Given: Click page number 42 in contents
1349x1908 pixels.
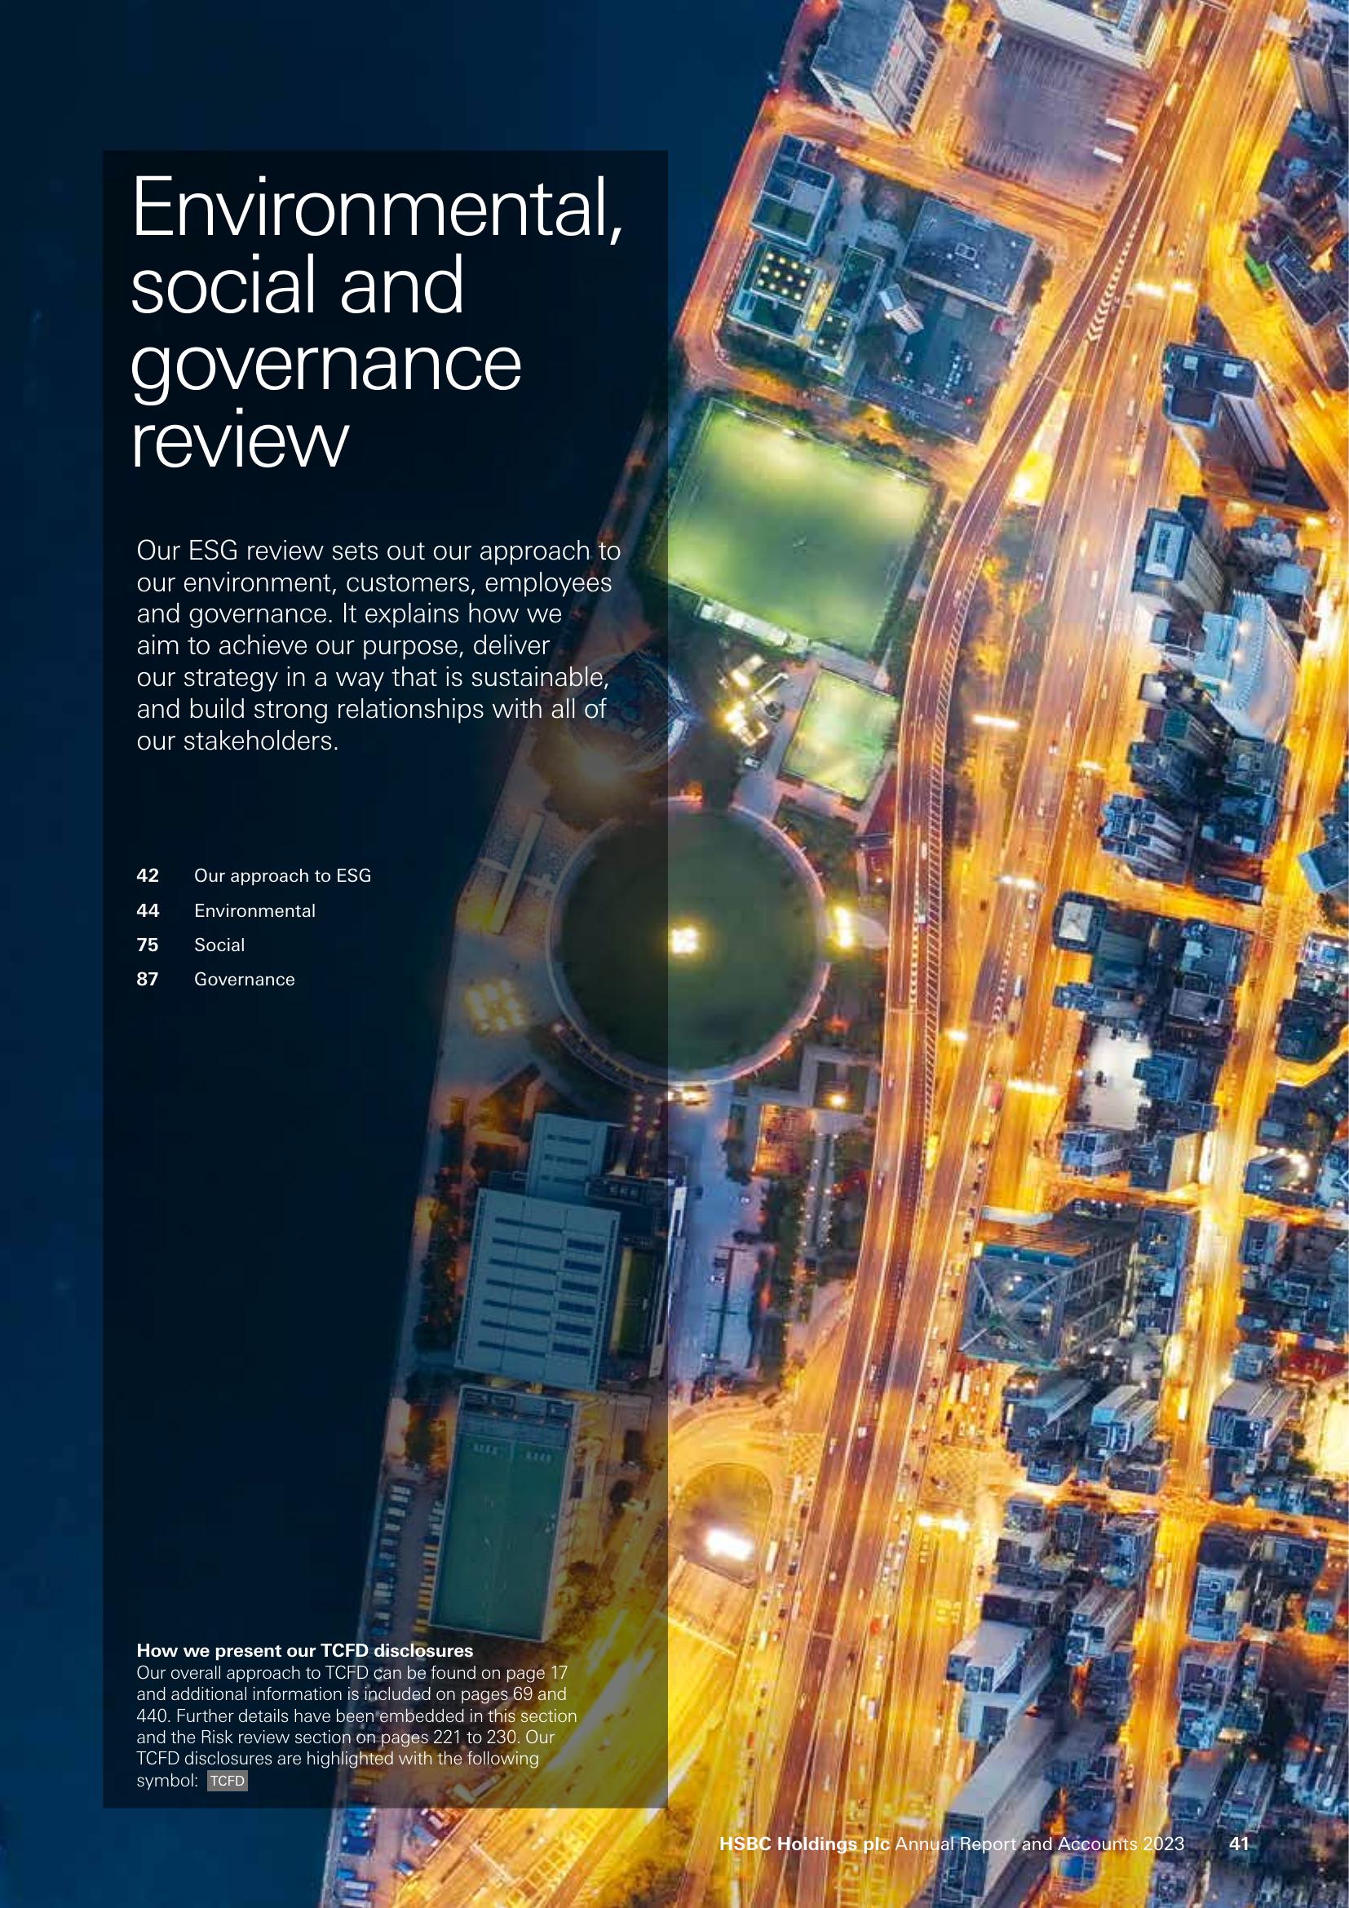Looking at the screenshot, I should (x=147, y=876).
